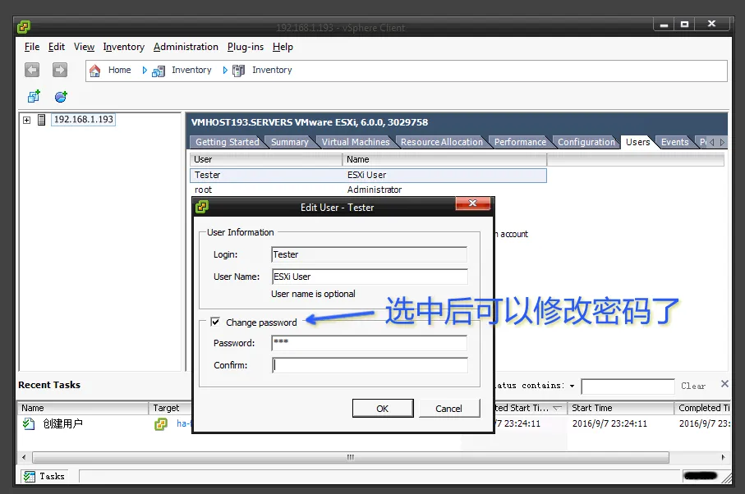The height and width of the screenshot is (494, 745).
Task: Close the Recent Tasks panel
Action: tap(724, 383)
